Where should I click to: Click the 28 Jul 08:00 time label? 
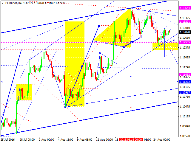click(x=27, y=140)
